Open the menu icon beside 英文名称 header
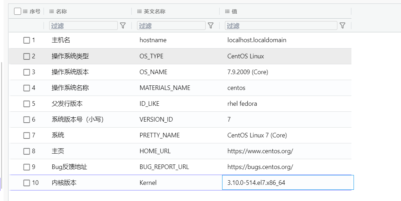Image resolution: width=401 pixels, height=201 pixels. point(140,11)
